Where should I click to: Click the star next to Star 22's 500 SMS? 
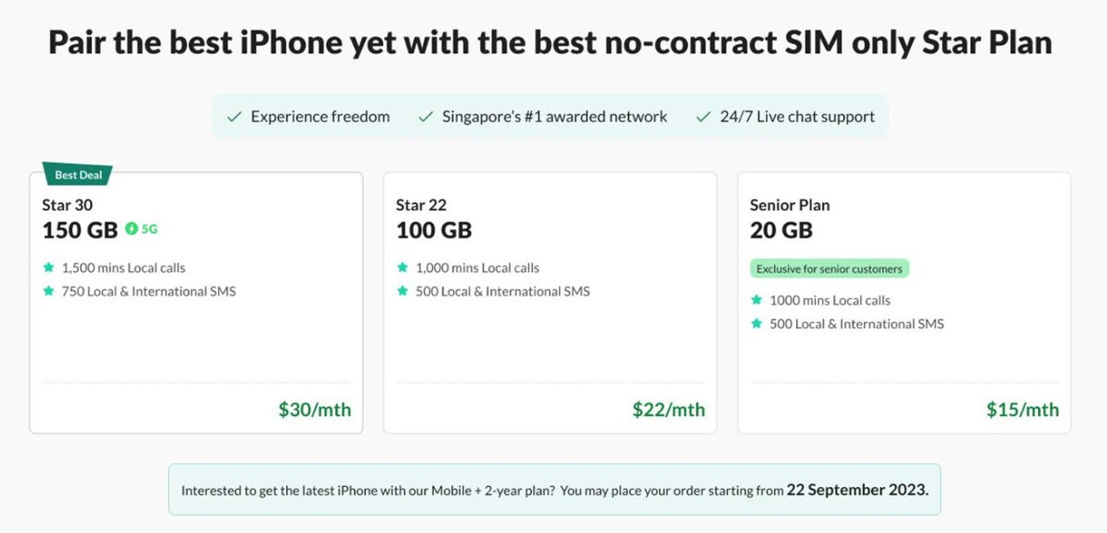[402, 291]
